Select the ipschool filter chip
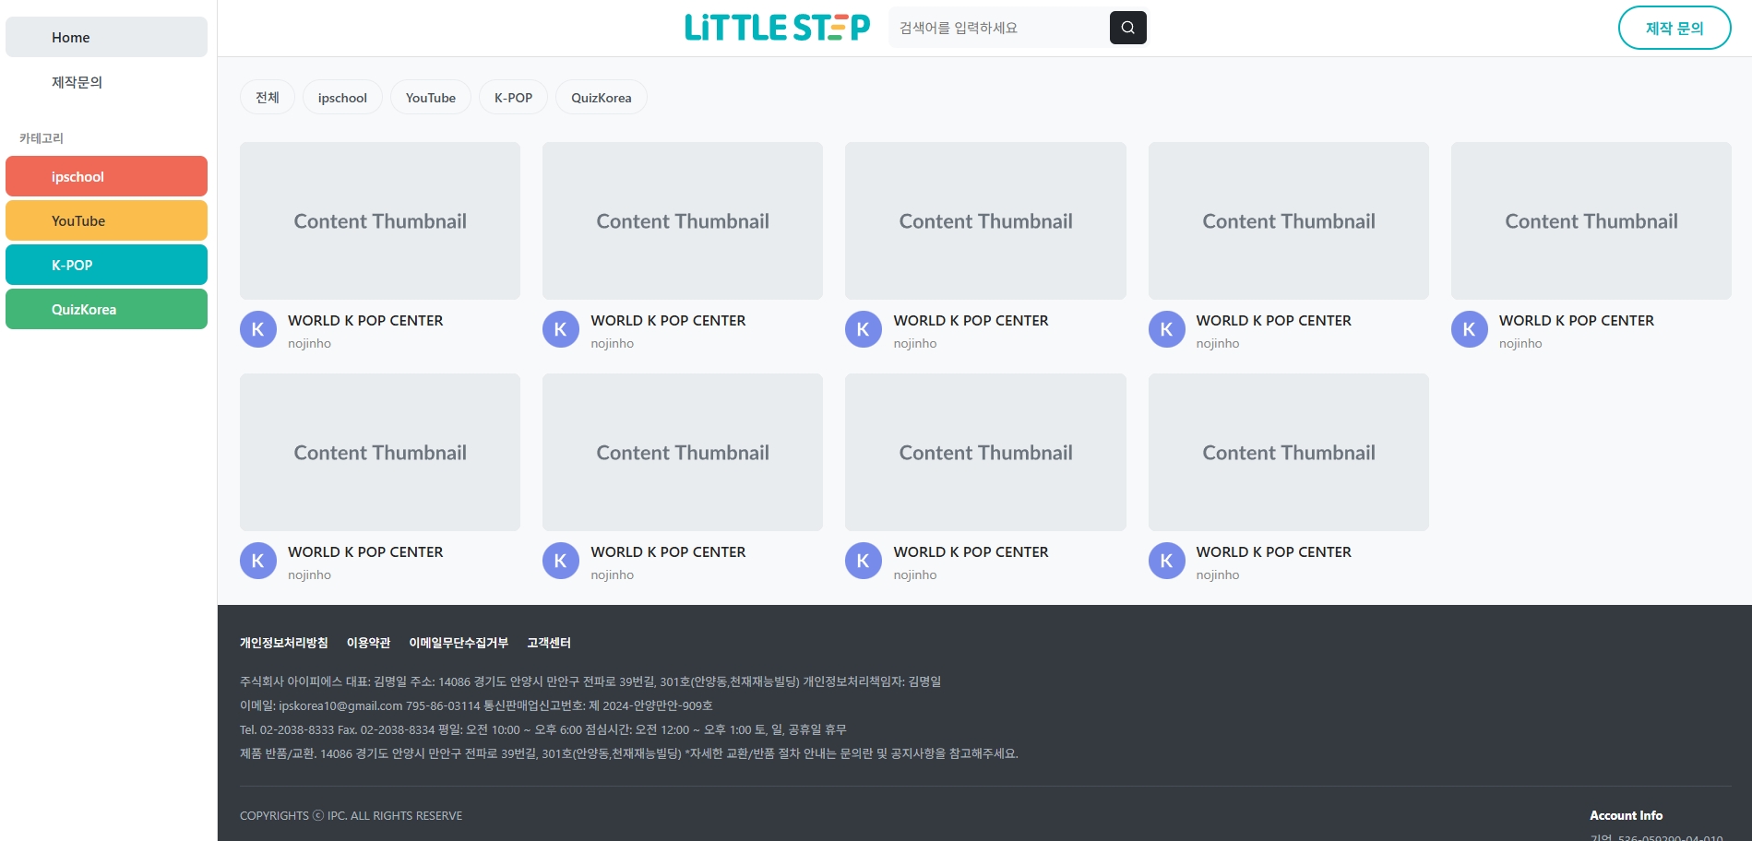 (x=342, y=98)
